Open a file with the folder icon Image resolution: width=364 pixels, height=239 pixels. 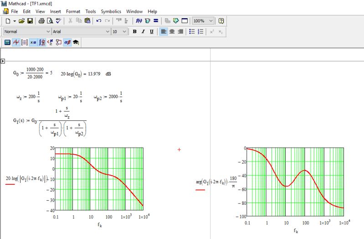[21, 21]
